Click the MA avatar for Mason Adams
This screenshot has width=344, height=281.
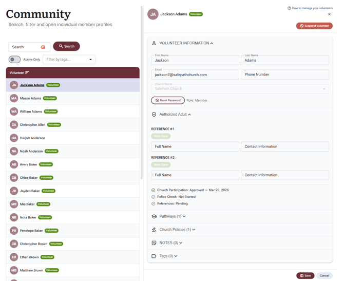point(14,98)
